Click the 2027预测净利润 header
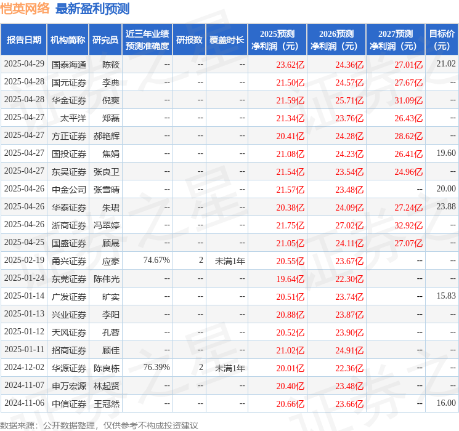The height and width of the screenshot is (431, 459). [395, 40]
